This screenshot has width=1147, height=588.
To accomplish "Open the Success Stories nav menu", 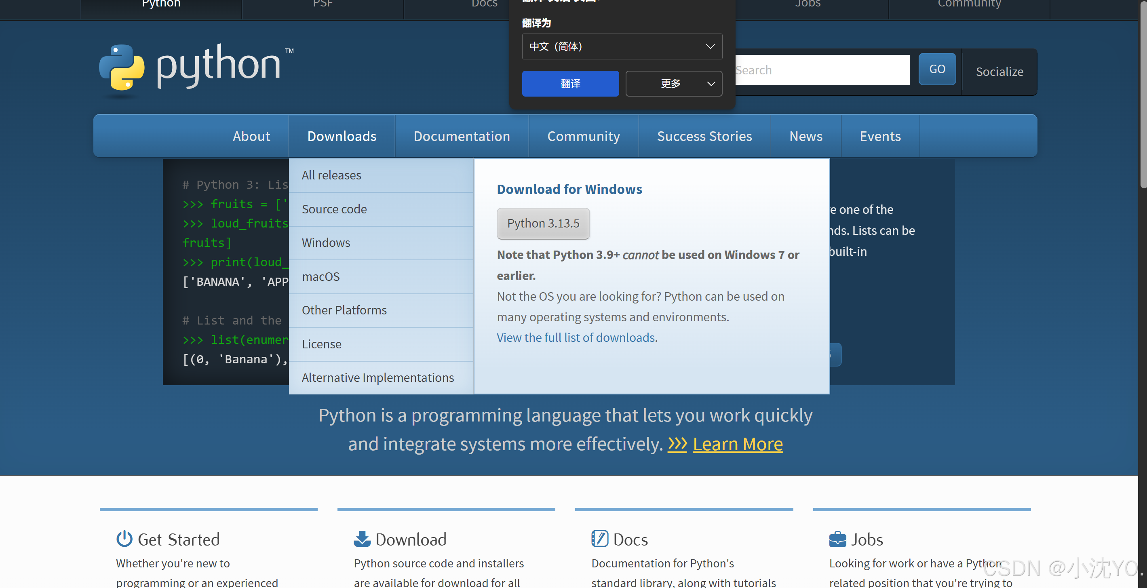I will [704, 136].
